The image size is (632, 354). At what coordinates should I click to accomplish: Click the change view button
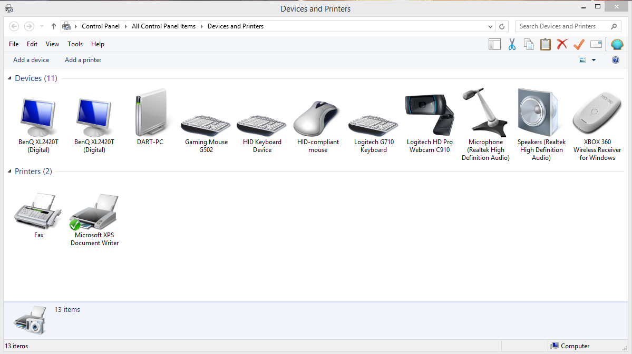582,60
